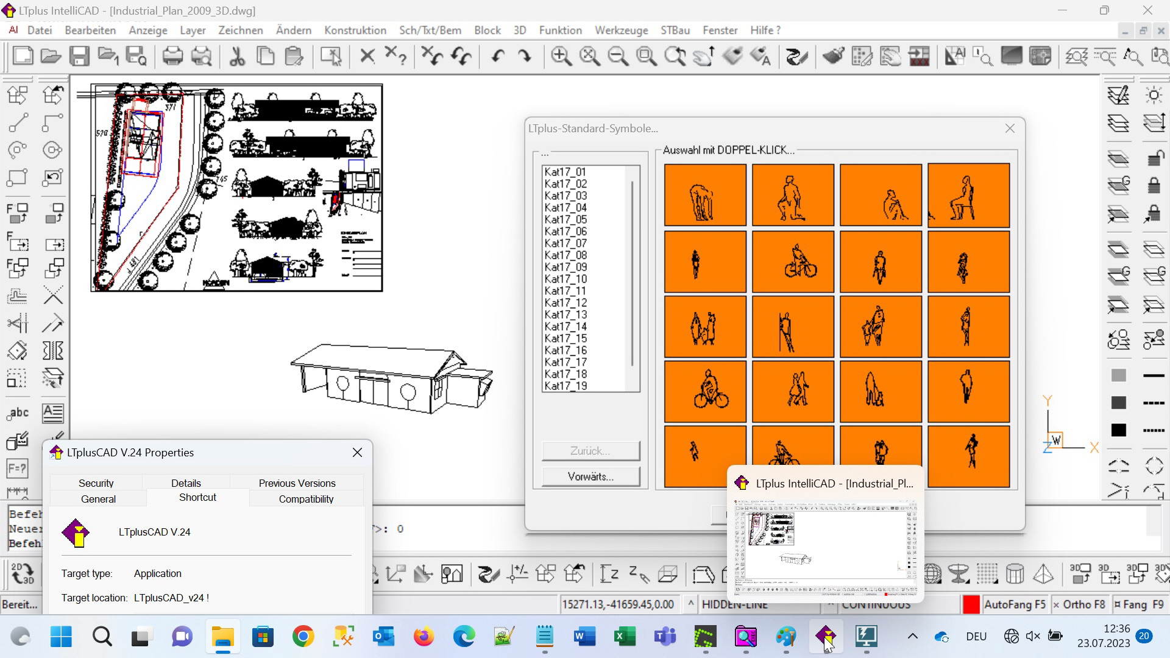Select the multiline text tool icon
The image size is (1170, 658).
[x=53, y=413]
